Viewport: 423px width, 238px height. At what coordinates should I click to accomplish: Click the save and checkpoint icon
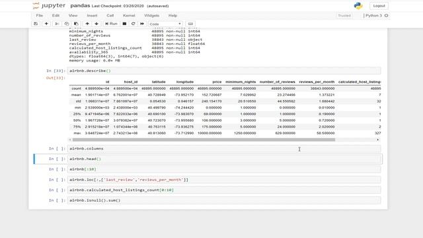[36, 24]
